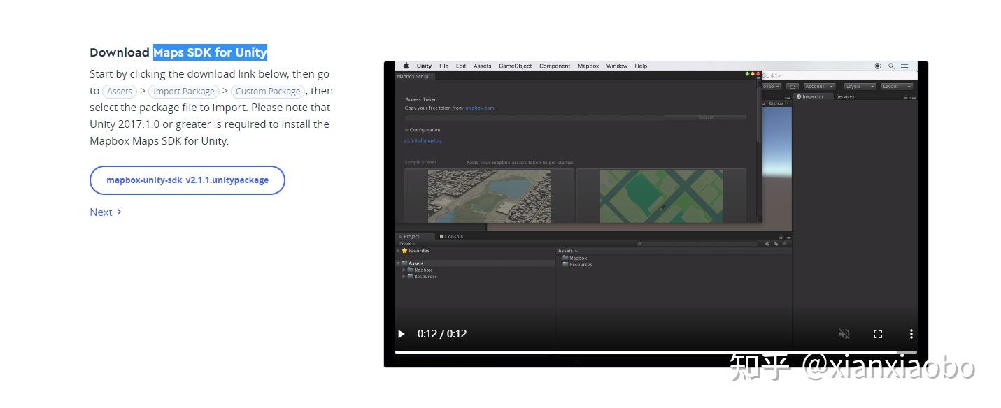This screenshot has height=408, width=1001.
Task: Click the Assets breadcrumb in right pane
Action: [565, 251]
